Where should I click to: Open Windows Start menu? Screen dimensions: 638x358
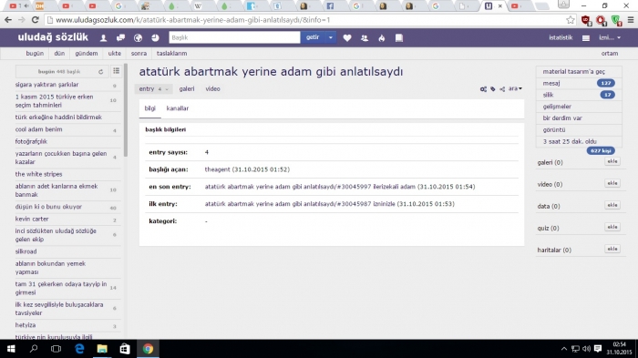[11, 349]
